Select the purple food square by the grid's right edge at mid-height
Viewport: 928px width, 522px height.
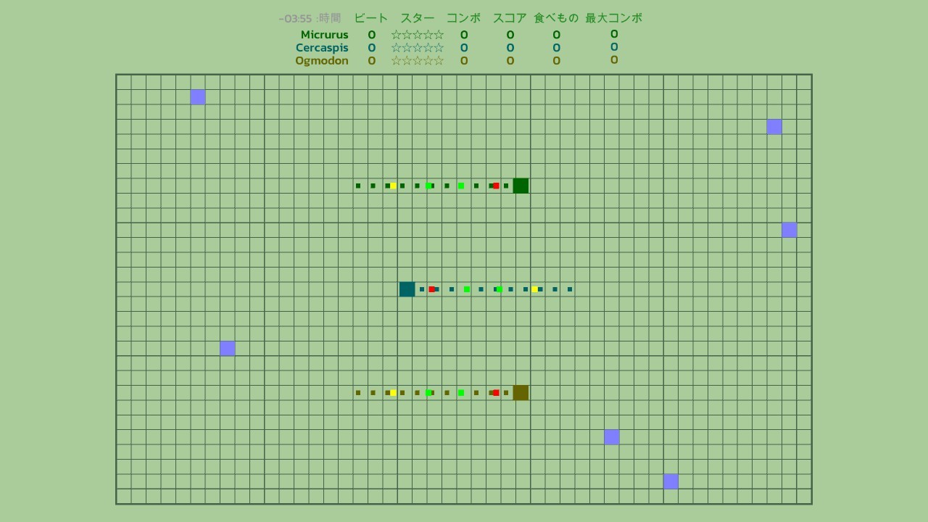tap(790, 230)
